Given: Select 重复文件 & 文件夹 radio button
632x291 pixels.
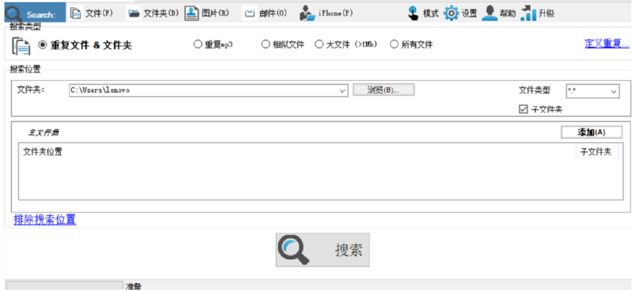Looking at the screenshot, I should (42, 45).
